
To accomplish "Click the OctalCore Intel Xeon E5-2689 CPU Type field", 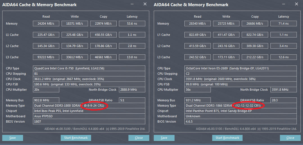I will 241,68.
